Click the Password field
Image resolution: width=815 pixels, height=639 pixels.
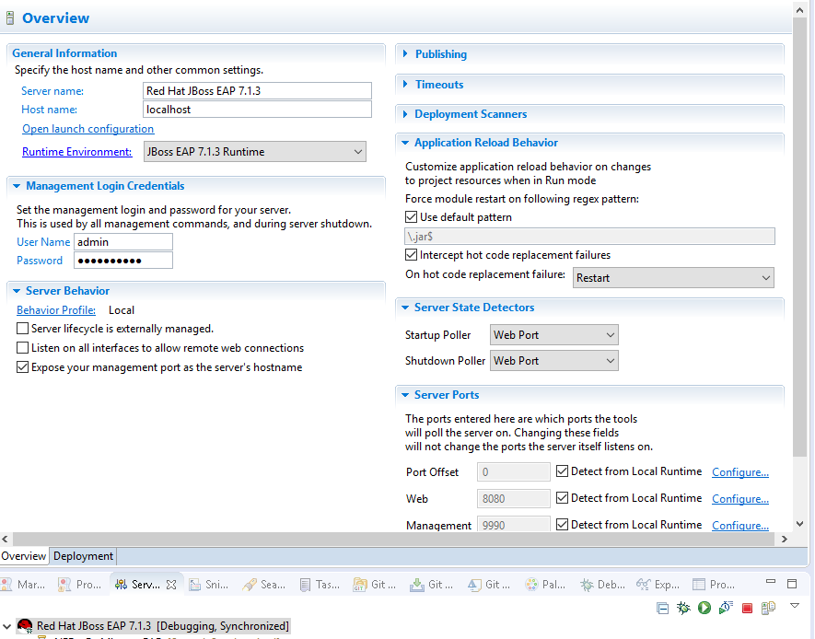(x=123, y=261)
